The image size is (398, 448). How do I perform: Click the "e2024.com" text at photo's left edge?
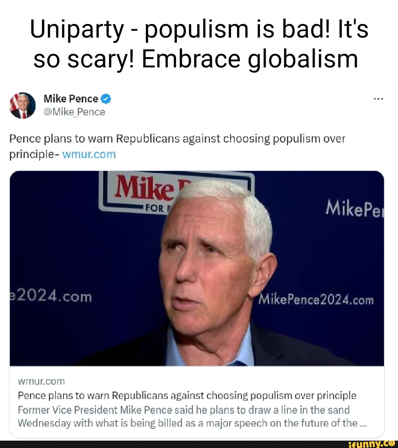(x=50, y=296)
